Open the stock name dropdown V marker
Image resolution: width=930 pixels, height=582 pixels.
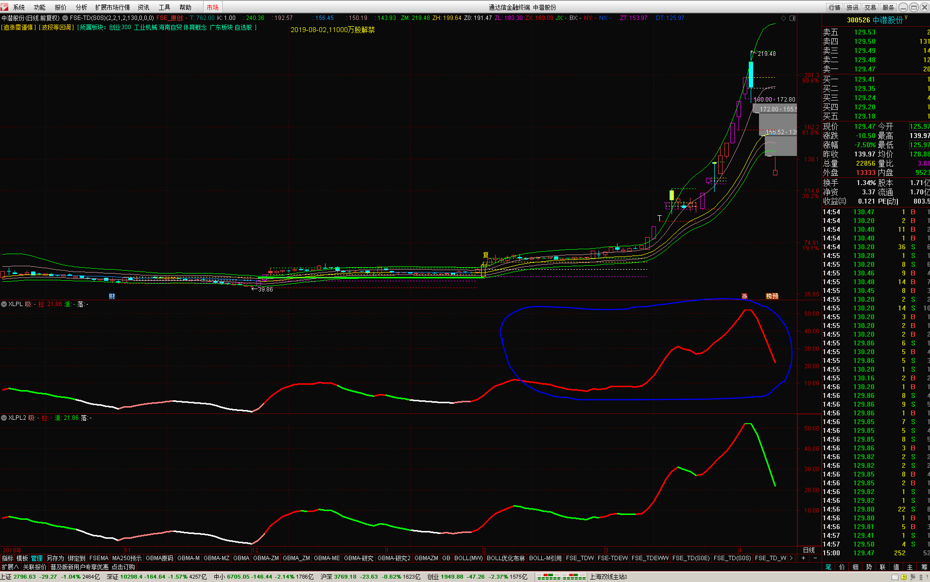[x=906, y=17]
